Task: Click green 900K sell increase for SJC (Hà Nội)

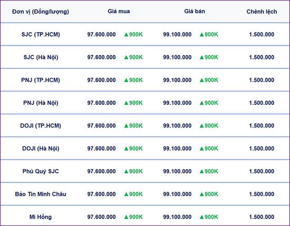Action: pyautogui.click(x=209, y=57)
